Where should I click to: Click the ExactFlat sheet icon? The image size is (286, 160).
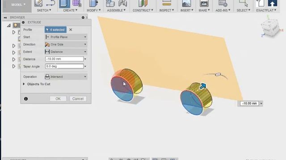[x=260, y=3]
